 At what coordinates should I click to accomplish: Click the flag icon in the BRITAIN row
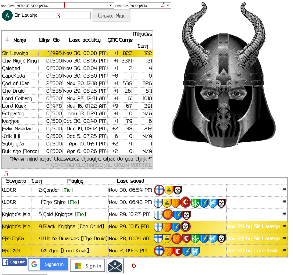click(x=284, y=250)
